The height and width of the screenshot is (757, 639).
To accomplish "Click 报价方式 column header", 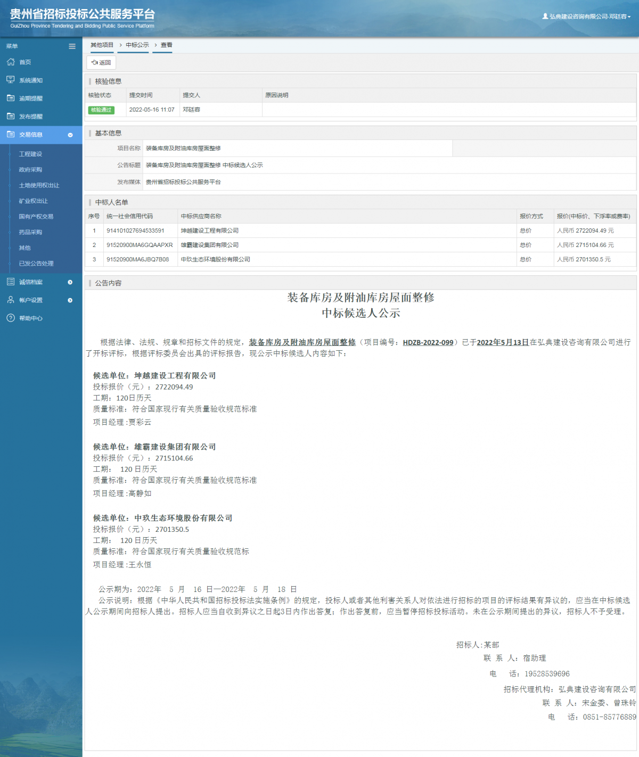I will click(x=531, y=216).
